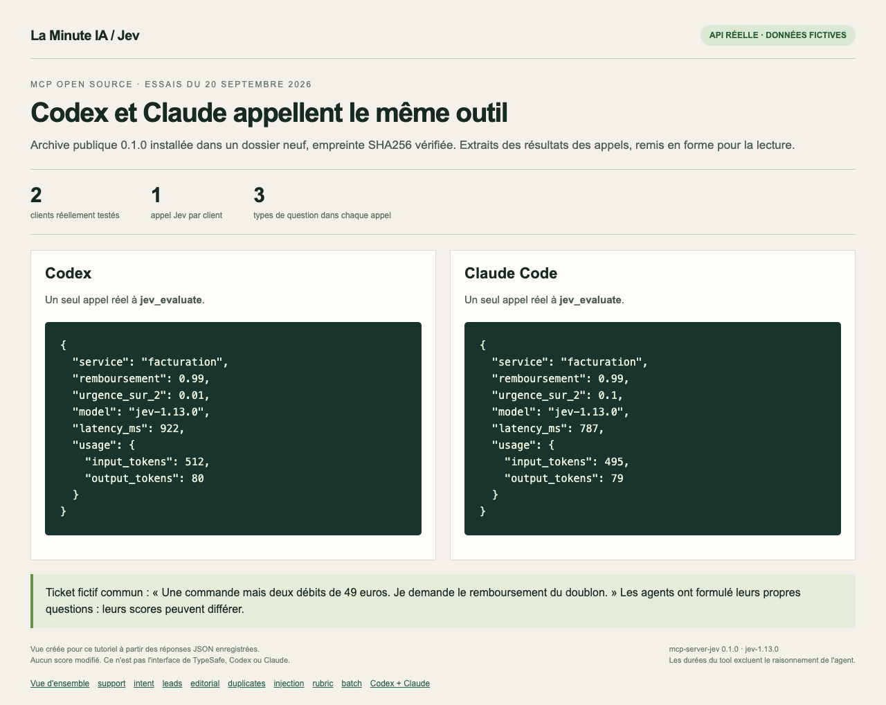Select the "Codex" card heading
This screenshot has height=705, width=886.
pos(69,274)
